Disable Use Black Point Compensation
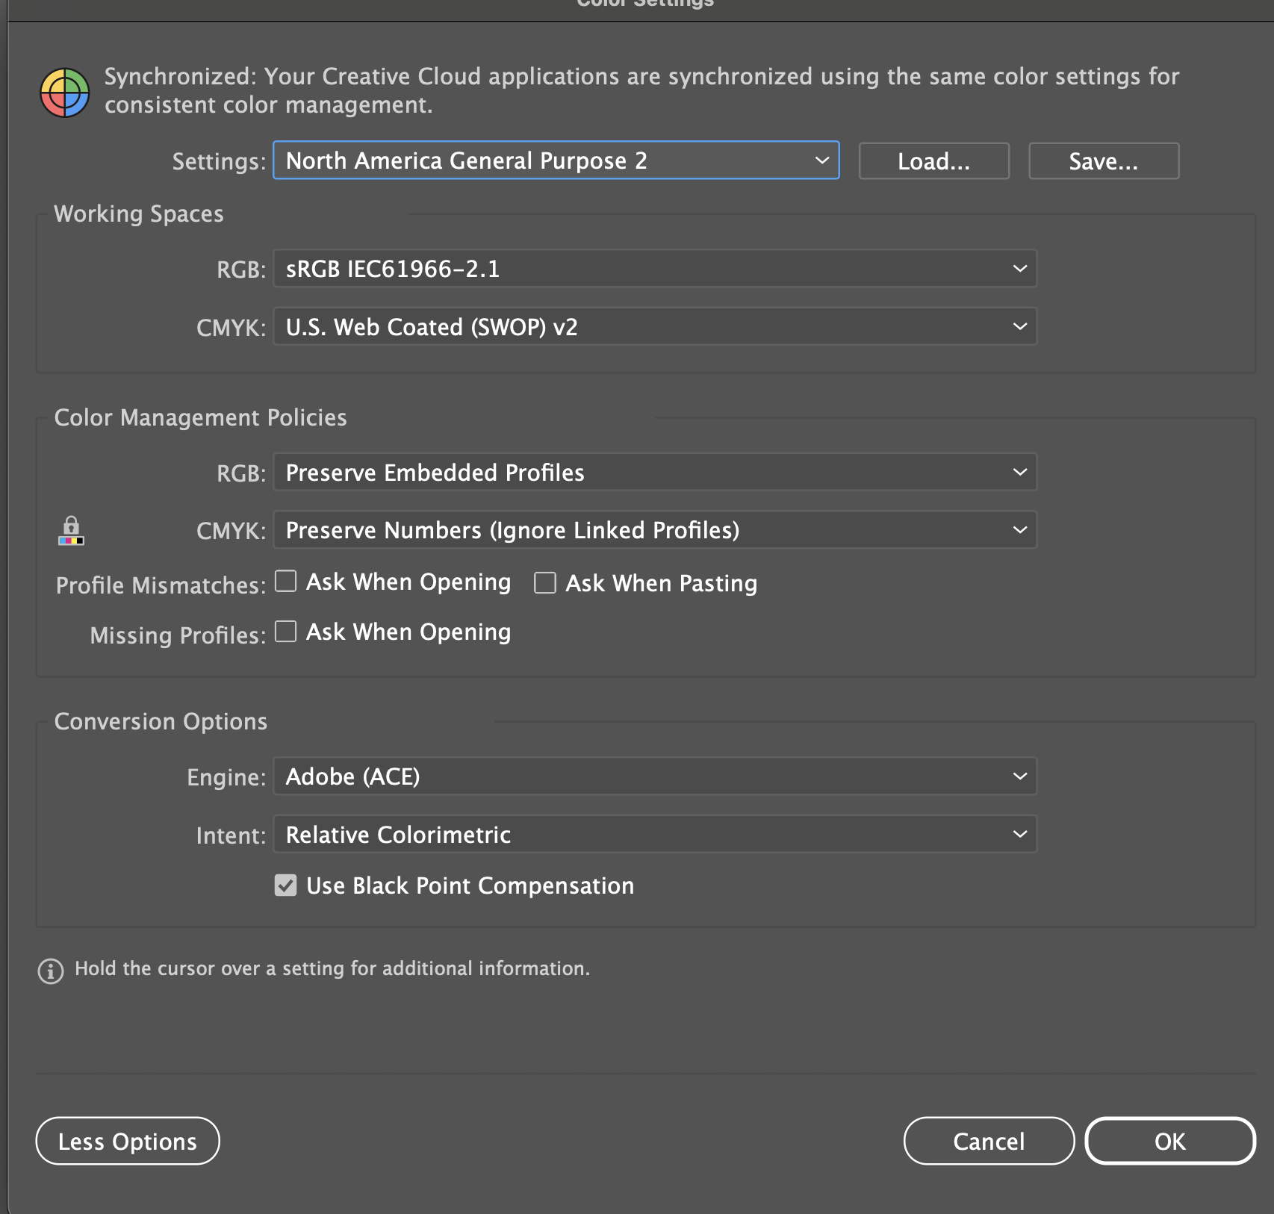Image resolution: width=1274 pixels, height=1214 pixels. coord(285,885)
